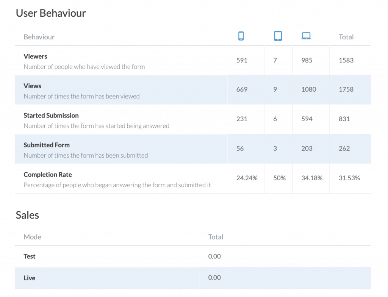Click the Started Submission row label

[51, 115]
